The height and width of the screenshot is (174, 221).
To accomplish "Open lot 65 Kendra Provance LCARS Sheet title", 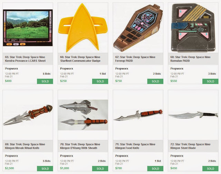I will click(25, 59).
